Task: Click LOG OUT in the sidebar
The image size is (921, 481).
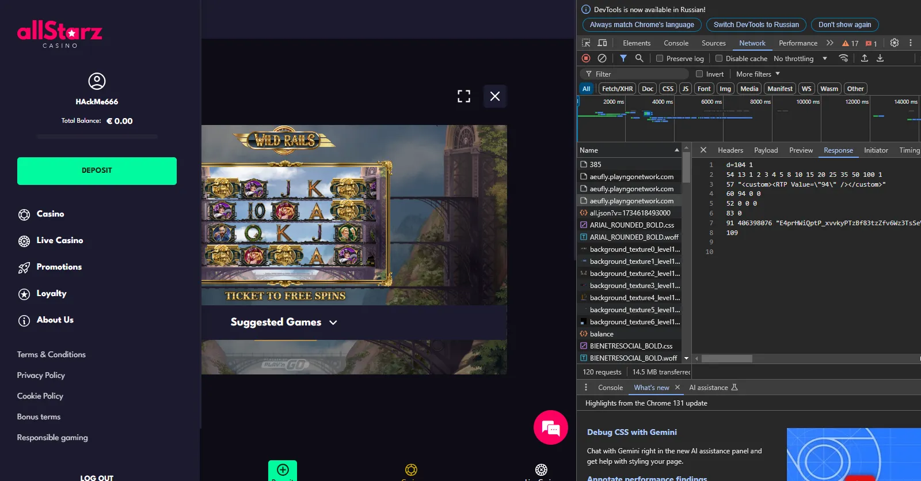Action: point(97,478)
